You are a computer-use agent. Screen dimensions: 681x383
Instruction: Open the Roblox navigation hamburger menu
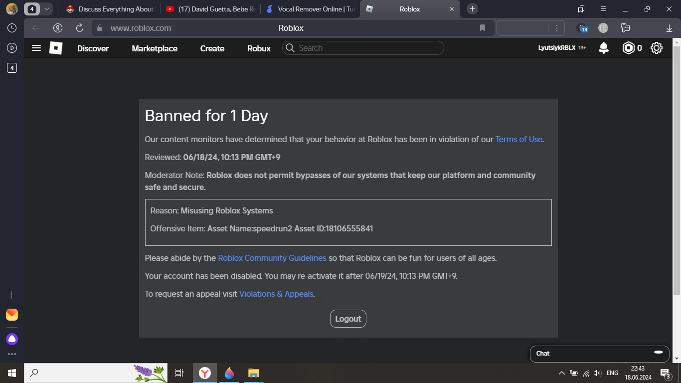coord(36,48)
